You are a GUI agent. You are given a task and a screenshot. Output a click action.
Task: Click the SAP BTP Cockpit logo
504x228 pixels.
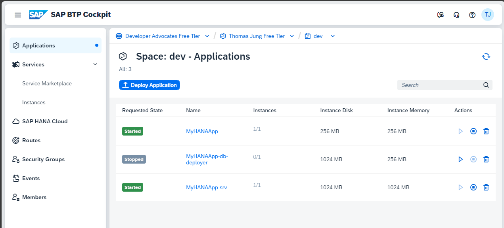point(38,14)
